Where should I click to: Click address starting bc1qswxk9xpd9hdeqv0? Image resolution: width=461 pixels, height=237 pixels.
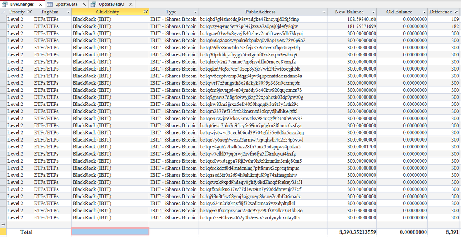click(251, 182)
